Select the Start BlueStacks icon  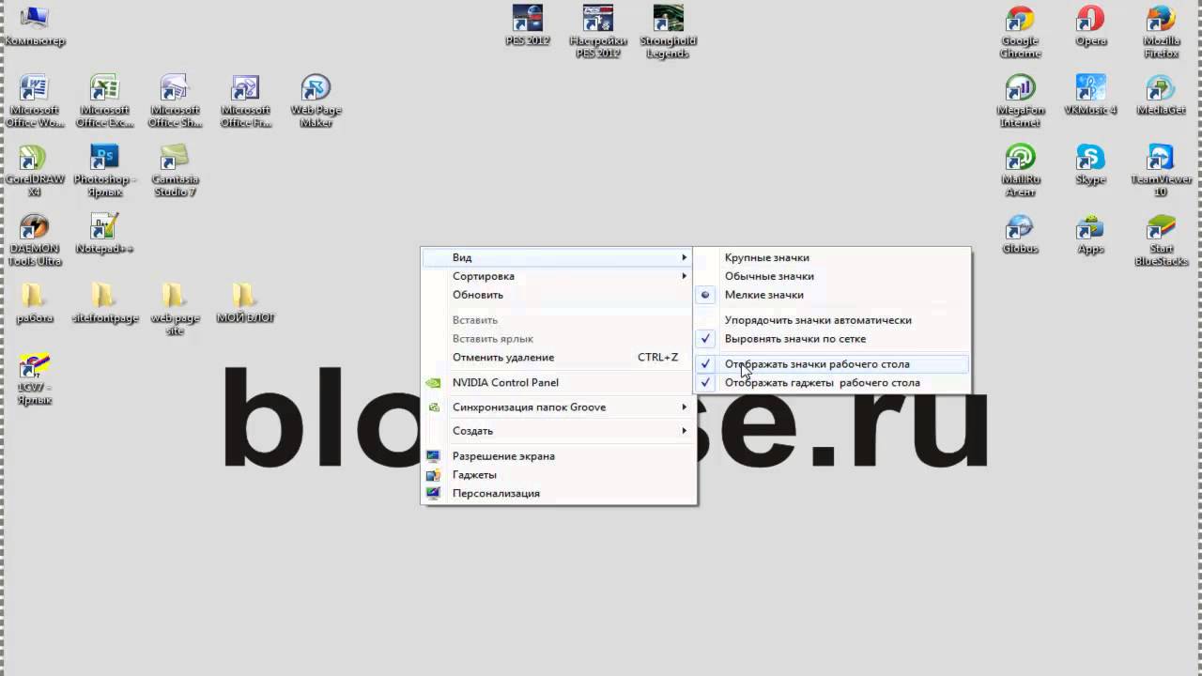1161,240
